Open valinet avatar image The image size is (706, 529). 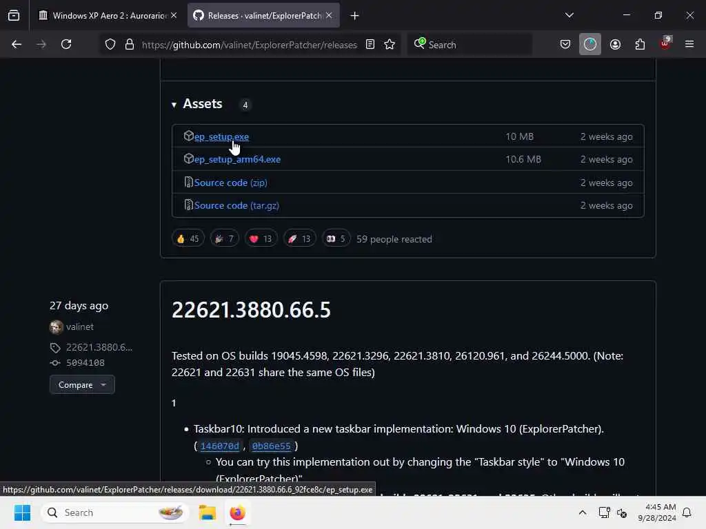pyautogui.click(x=57, y=327)
